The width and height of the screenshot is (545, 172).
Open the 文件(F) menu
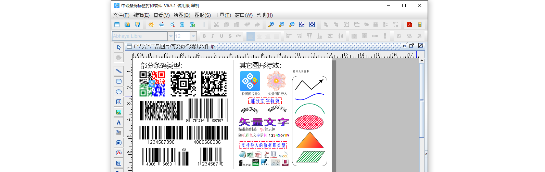tap(121, 15)
